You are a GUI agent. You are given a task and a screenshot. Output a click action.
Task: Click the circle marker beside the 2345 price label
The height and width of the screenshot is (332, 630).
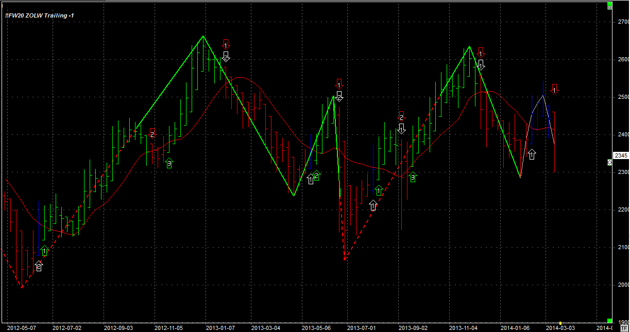click(x=610, y=162)
